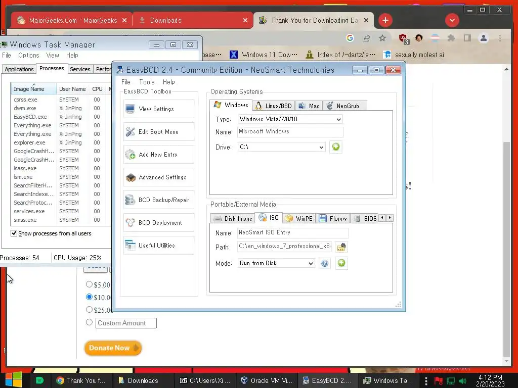Click Google icon in address bar
The width and height of the screenshot is (518, 388).
point(350,38)
